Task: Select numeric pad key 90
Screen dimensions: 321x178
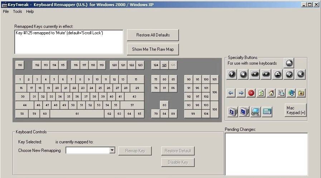Action: [x=189, y=79]
